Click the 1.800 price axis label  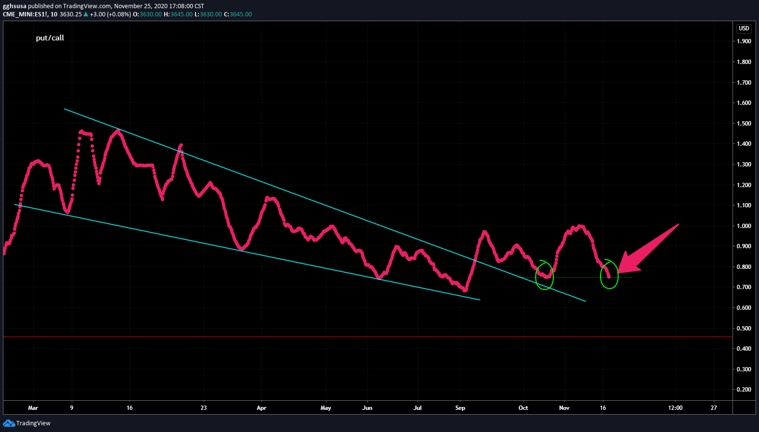pyautogui.click(x=744, y=62)
